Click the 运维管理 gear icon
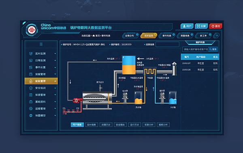The image size is (243, 153). click(x=31, y=109)
